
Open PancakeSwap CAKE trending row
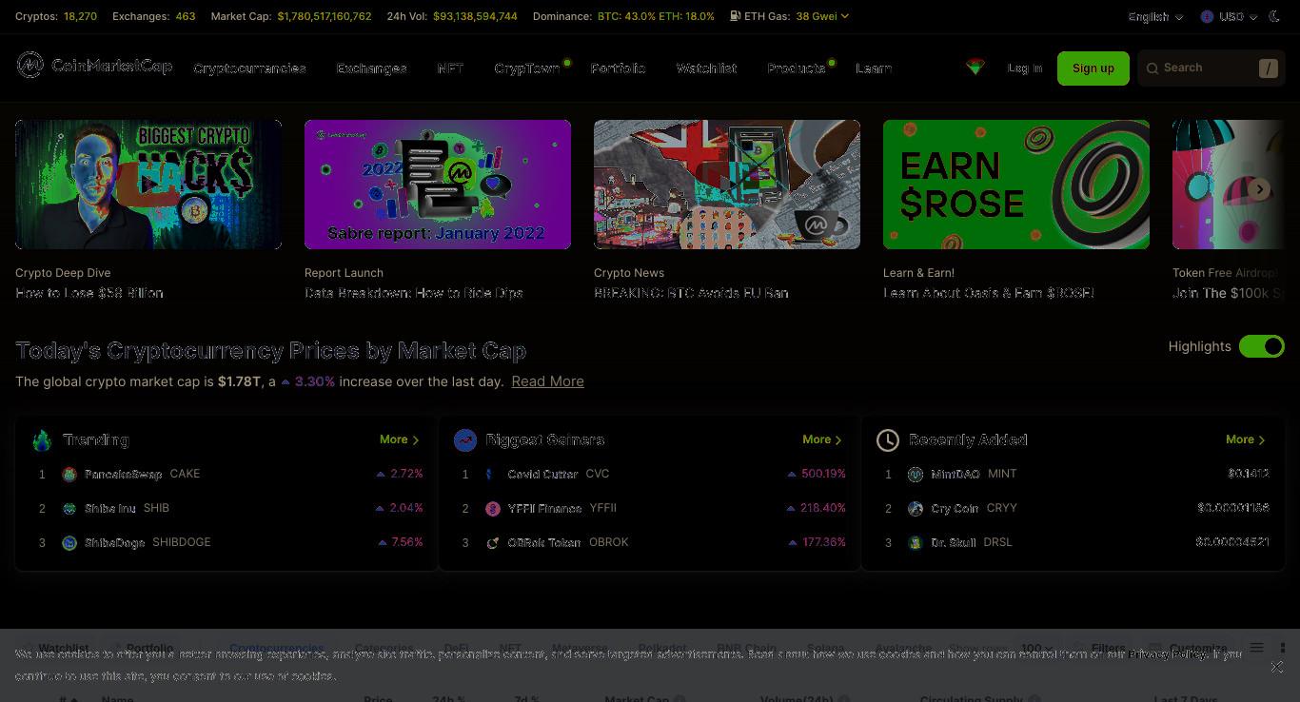click(227, 474)
